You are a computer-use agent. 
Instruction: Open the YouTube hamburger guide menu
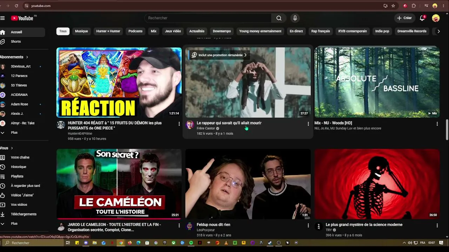(2, 18)
